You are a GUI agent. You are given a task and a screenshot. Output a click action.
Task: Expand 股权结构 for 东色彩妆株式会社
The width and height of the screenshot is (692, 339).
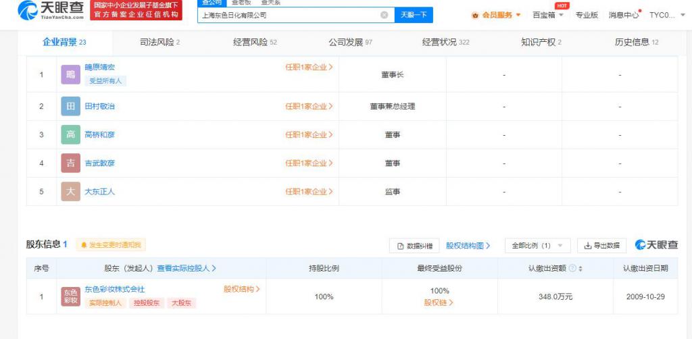point(242,289)
